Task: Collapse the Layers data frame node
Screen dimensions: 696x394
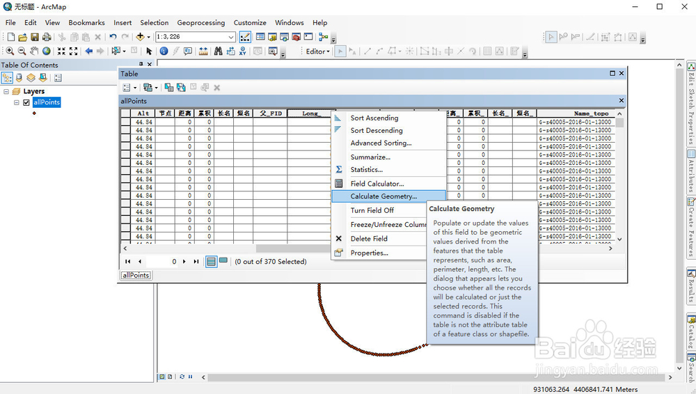Action: point(6,91)
